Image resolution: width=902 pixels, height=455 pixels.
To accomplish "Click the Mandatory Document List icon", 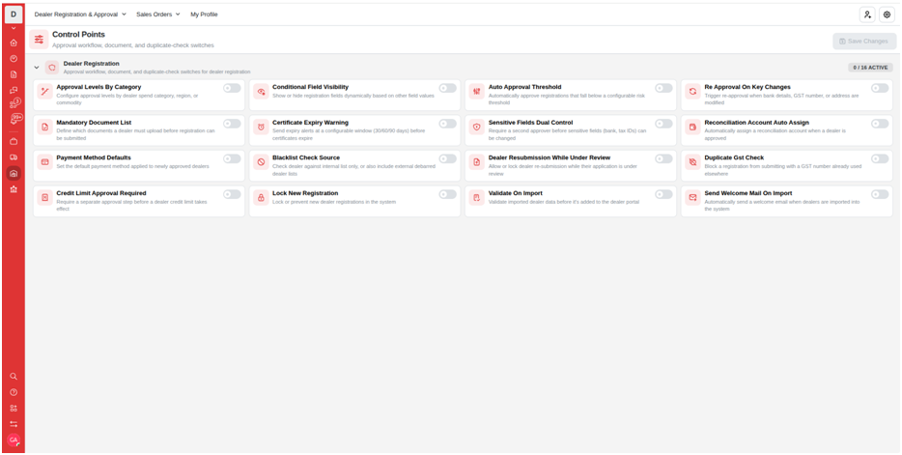I will coord(44,127).
